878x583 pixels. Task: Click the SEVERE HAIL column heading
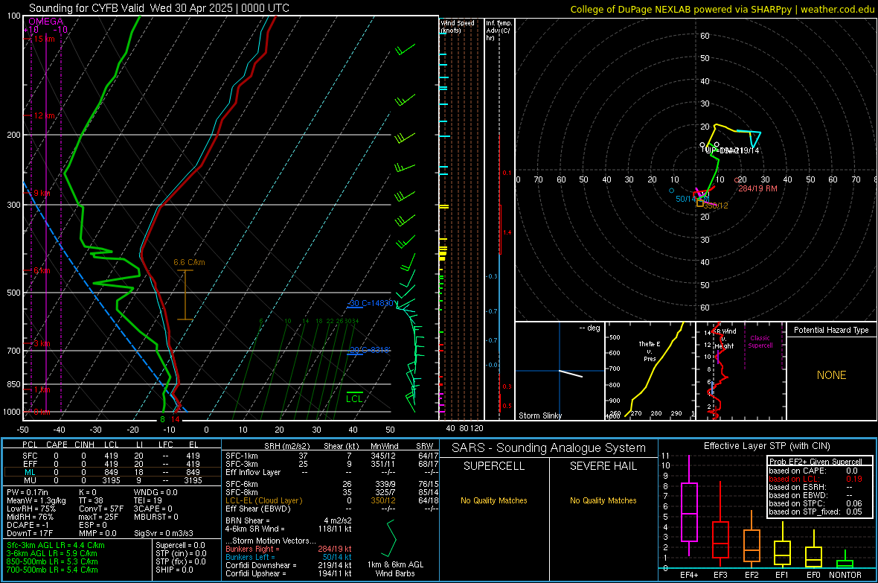[603, 466]
